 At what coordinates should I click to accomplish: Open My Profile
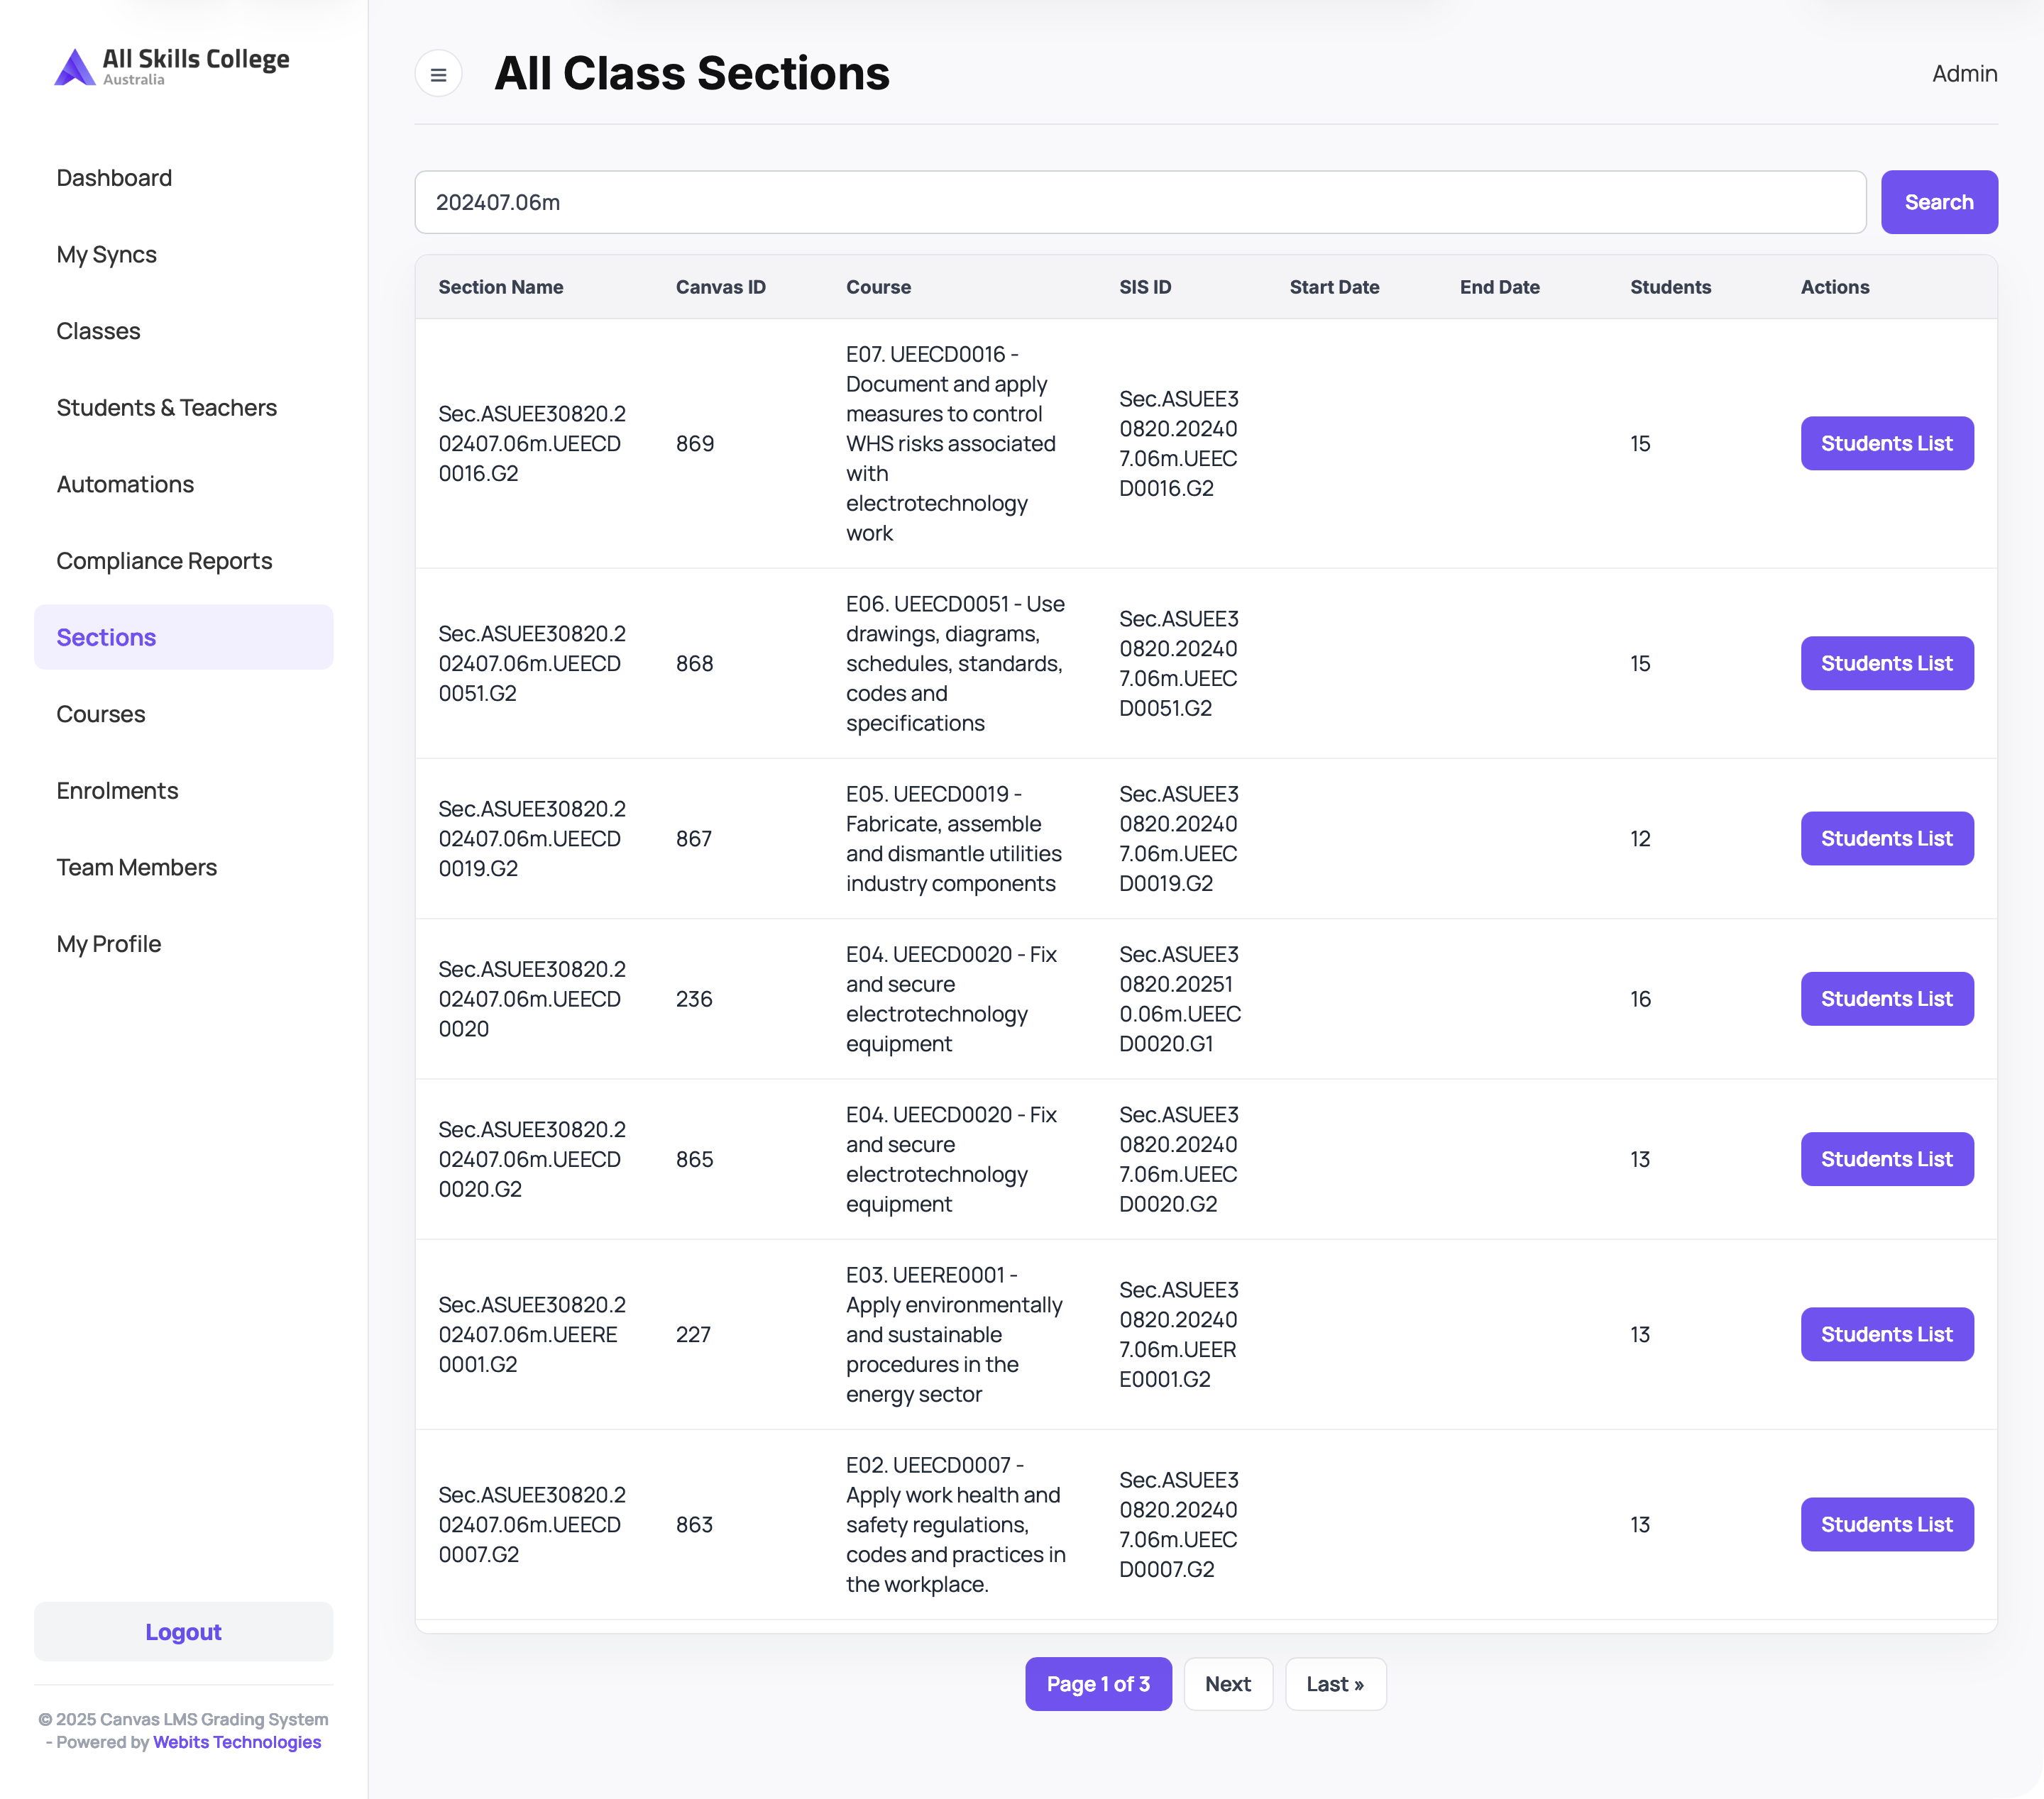point(108,944)
